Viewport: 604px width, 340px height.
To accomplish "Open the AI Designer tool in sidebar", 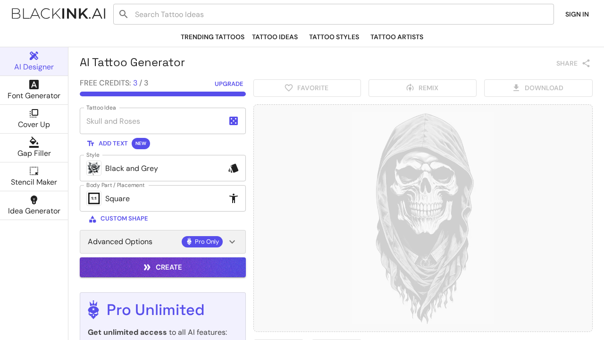I will point(34,61).
